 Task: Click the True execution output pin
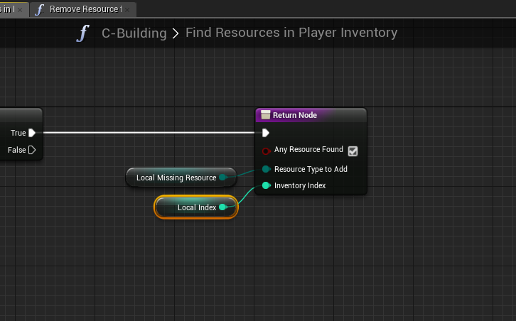pos(32,133)
